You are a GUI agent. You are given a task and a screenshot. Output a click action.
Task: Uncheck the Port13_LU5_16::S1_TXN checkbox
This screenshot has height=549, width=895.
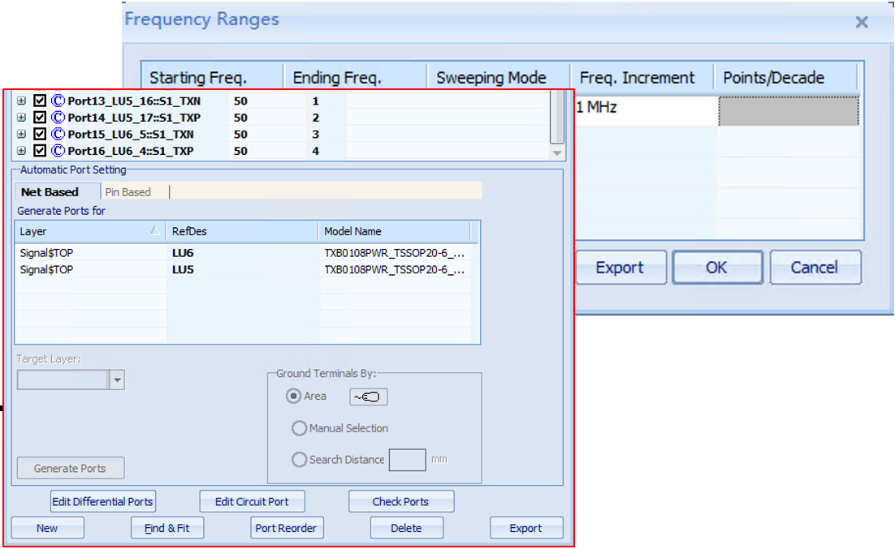(39, 101)
